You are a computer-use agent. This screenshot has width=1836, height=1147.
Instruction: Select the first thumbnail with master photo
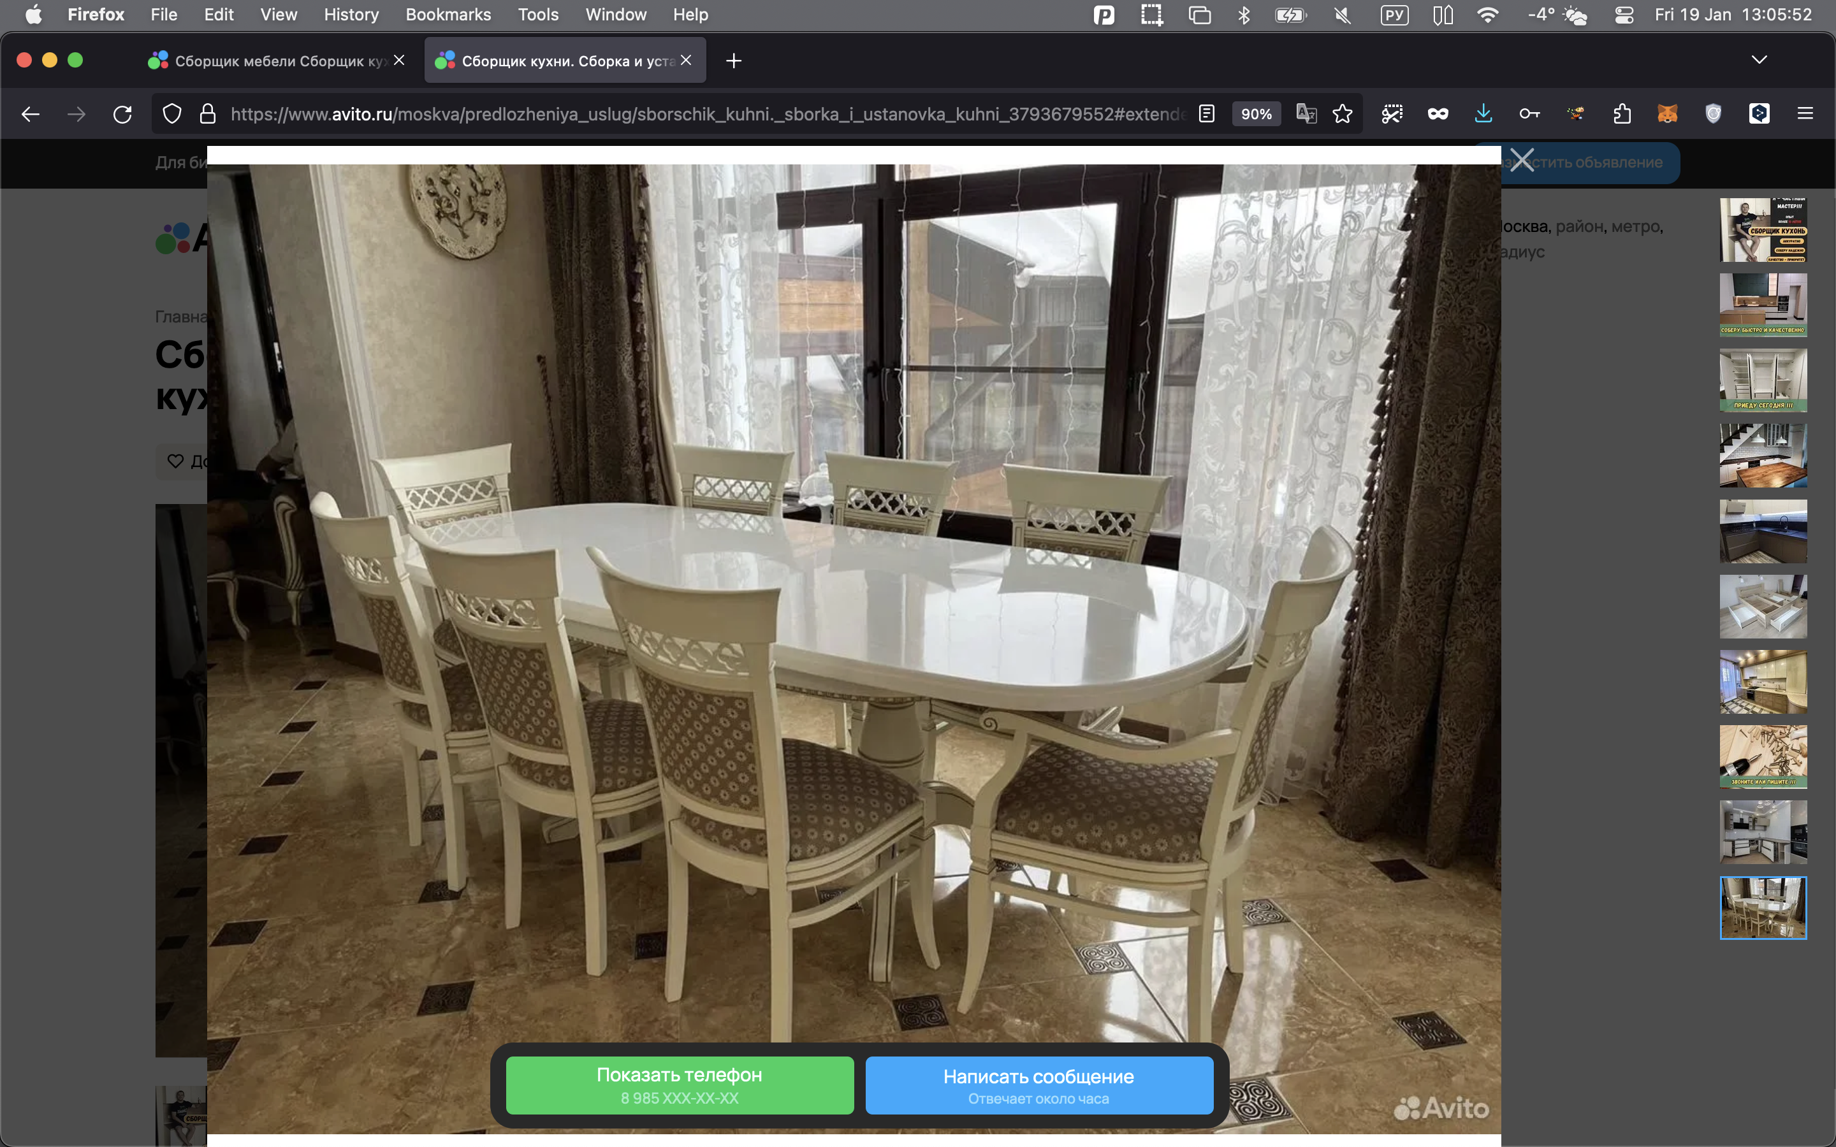(1763, 230)
